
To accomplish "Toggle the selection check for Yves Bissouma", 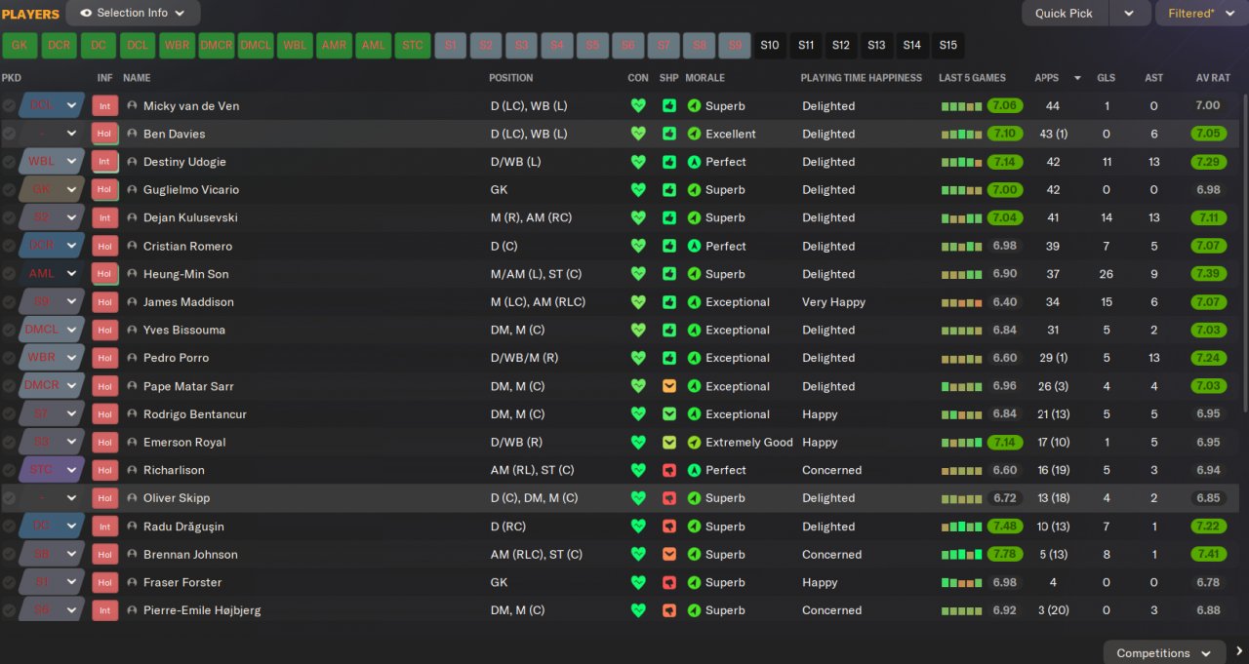I will [x=9, y=330].
